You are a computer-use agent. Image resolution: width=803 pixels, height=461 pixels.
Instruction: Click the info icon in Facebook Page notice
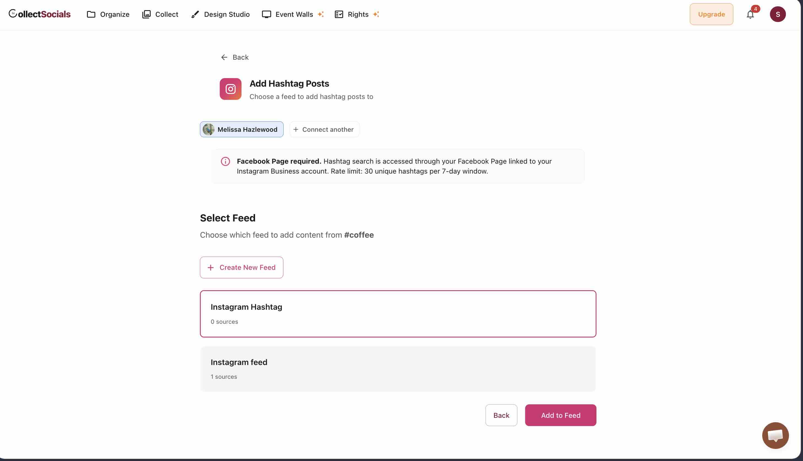click(225, 161)
